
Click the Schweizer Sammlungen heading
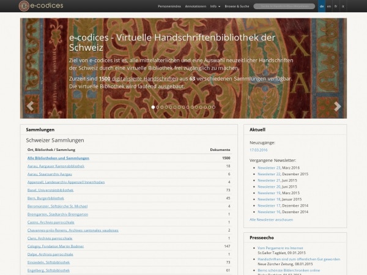click(55, 141)
